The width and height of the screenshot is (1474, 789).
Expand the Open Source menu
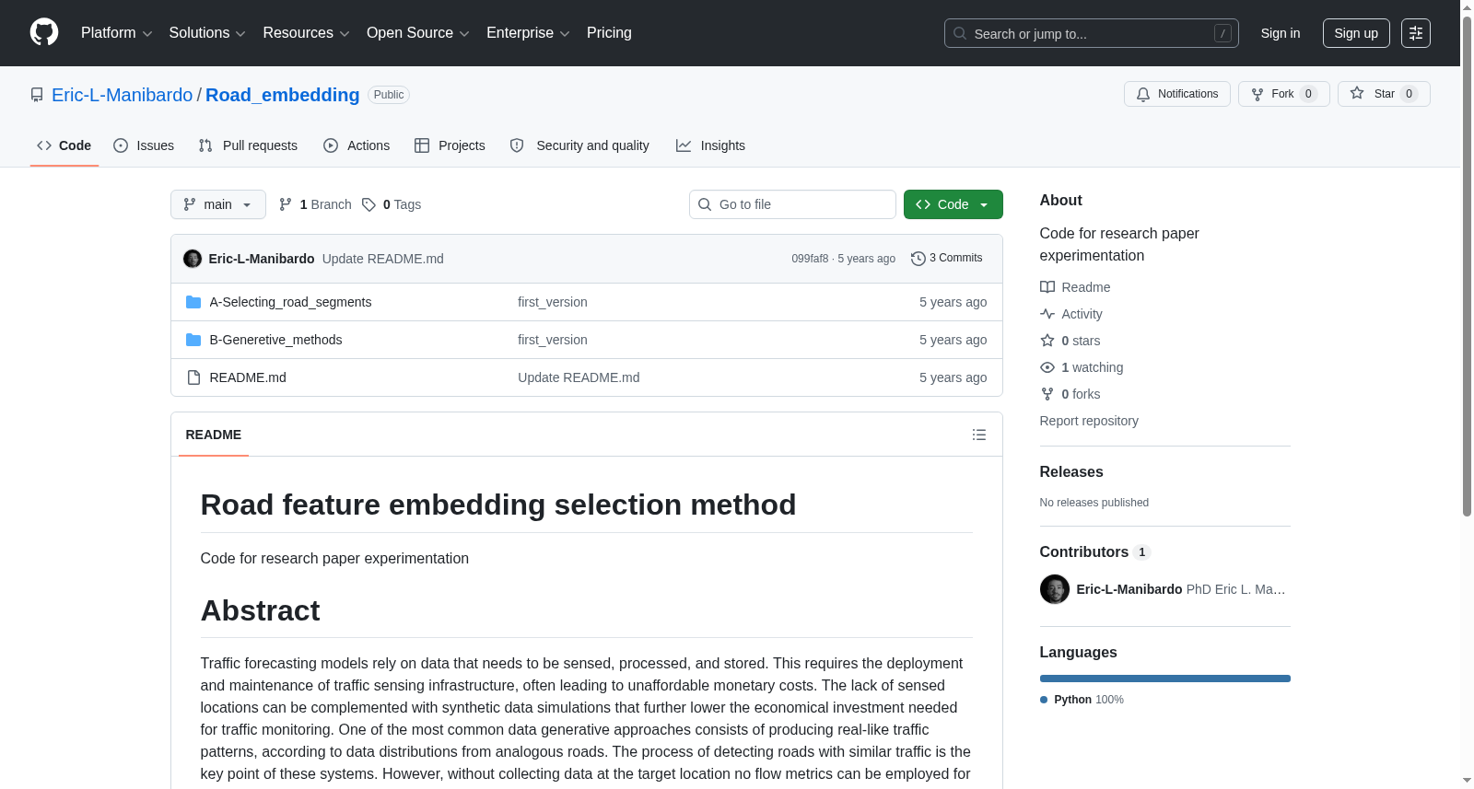[x=417, y=33]
